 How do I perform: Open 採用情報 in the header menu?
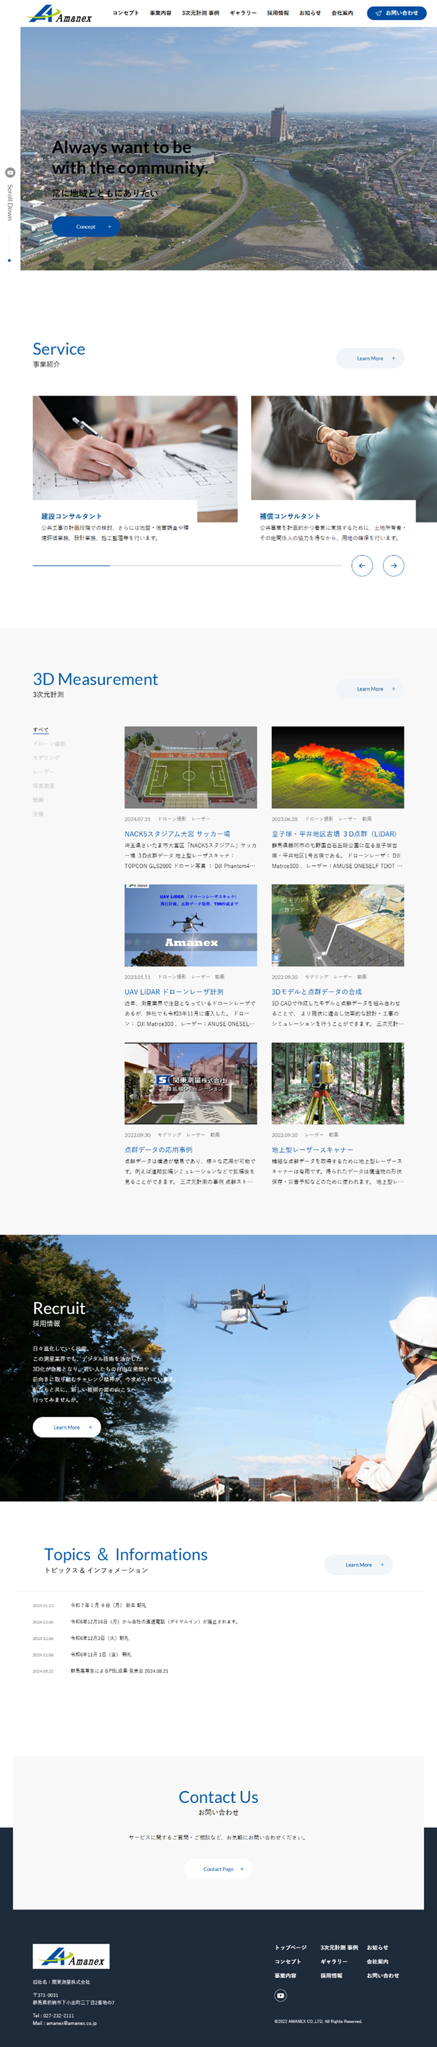278,13
